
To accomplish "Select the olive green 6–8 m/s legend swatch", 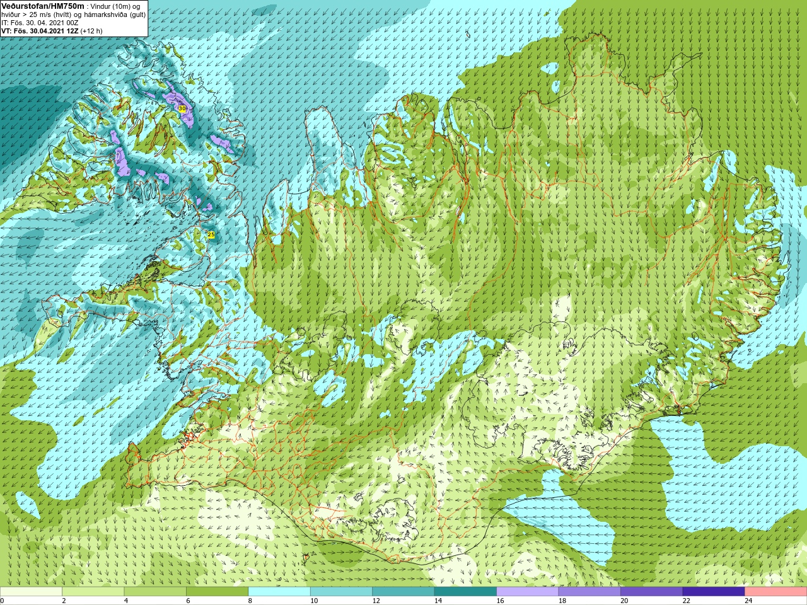I will [x=217, y=592].
